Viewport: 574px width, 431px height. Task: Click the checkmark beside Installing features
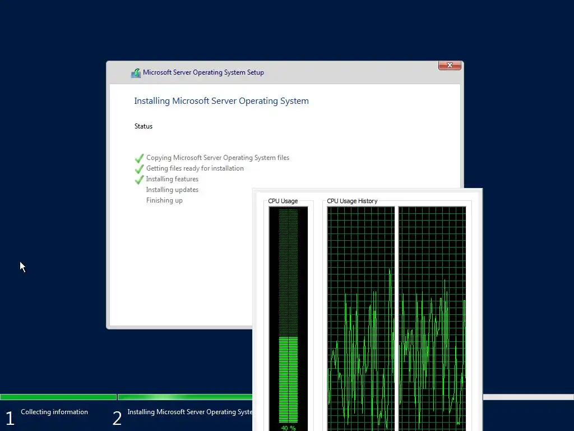(x=139, y=180)
